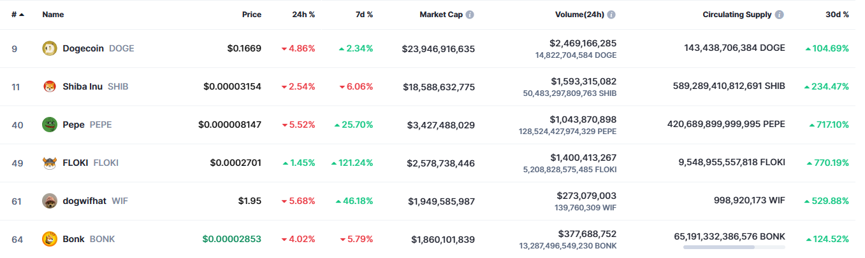The image size is (865, 258).
Task: Open the dogwifhat coin logo
Action: point(50,201)
